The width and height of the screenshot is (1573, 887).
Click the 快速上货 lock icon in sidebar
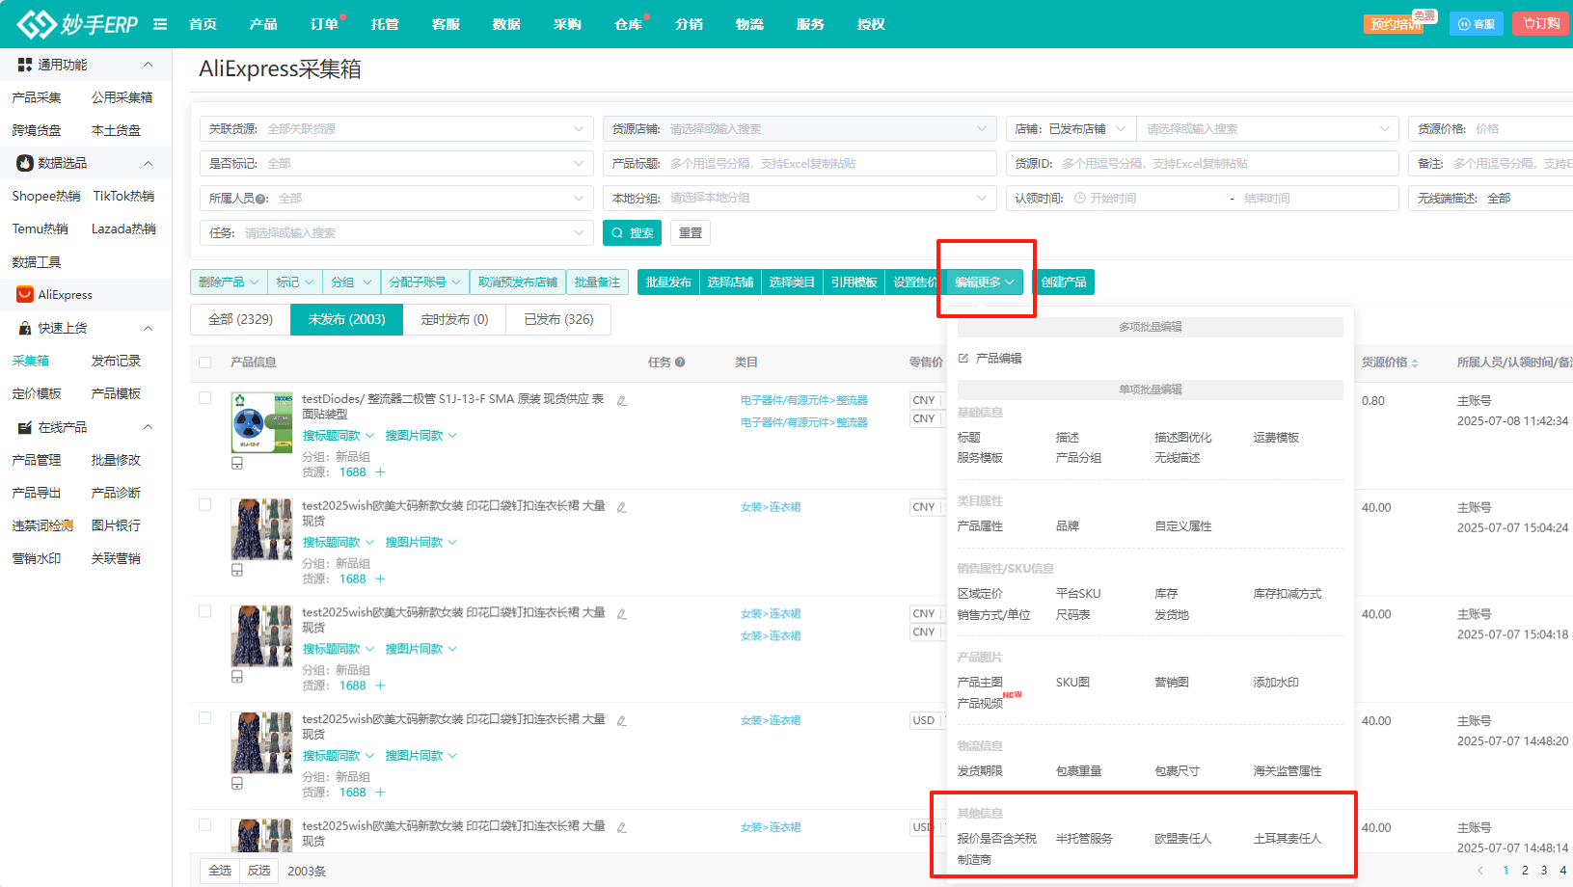tap(25, 329)
